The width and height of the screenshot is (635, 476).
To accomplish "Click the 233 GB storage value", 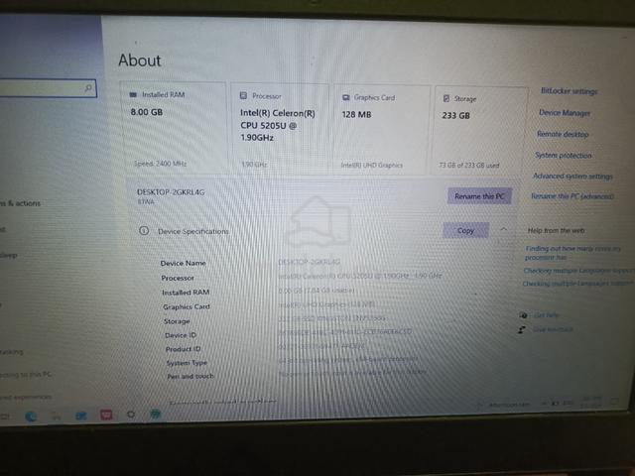I will 456,115.
